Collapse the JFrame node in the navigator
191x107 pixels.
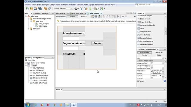tap(26, 65)
